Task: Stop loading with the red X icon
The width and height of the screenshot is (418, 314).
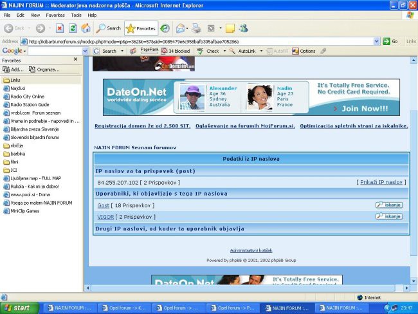Action: click(60, 28)
